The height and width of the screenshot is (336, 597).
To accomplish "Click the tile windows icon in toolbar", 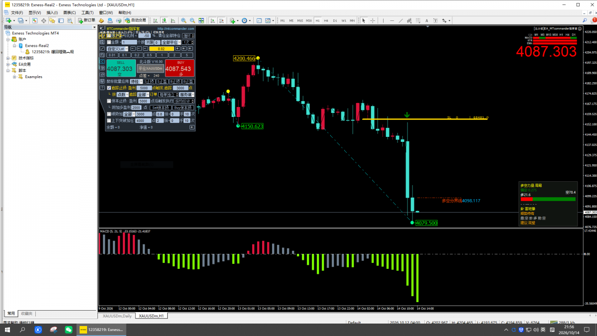I will pyautogui.click(x=201, y=20).
